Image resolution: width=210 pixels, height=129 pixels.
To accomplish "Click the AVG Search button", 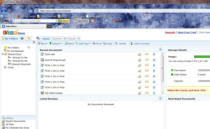I will tap(64, 21).
